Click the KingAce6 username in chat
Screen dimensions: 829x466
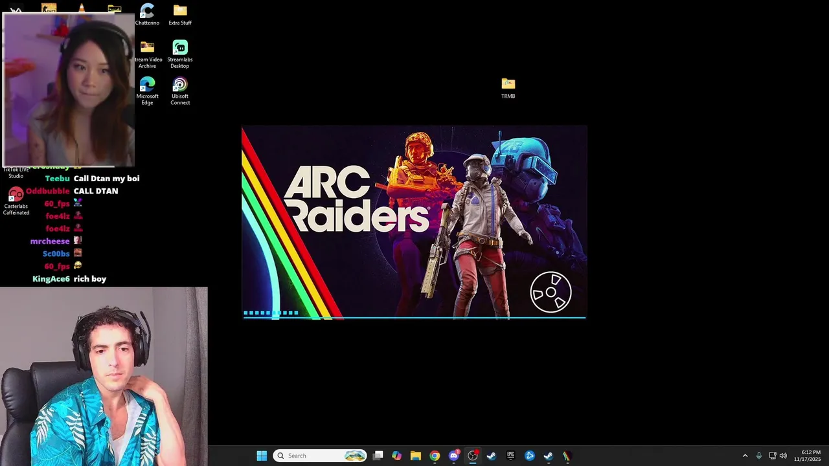51,279
